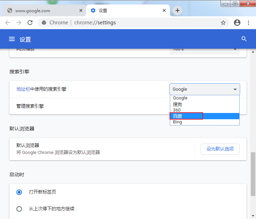Click the scrollbar down arrow
Image resolution: width=256 pixels, height=219 pixels.
tap(253, 216)
